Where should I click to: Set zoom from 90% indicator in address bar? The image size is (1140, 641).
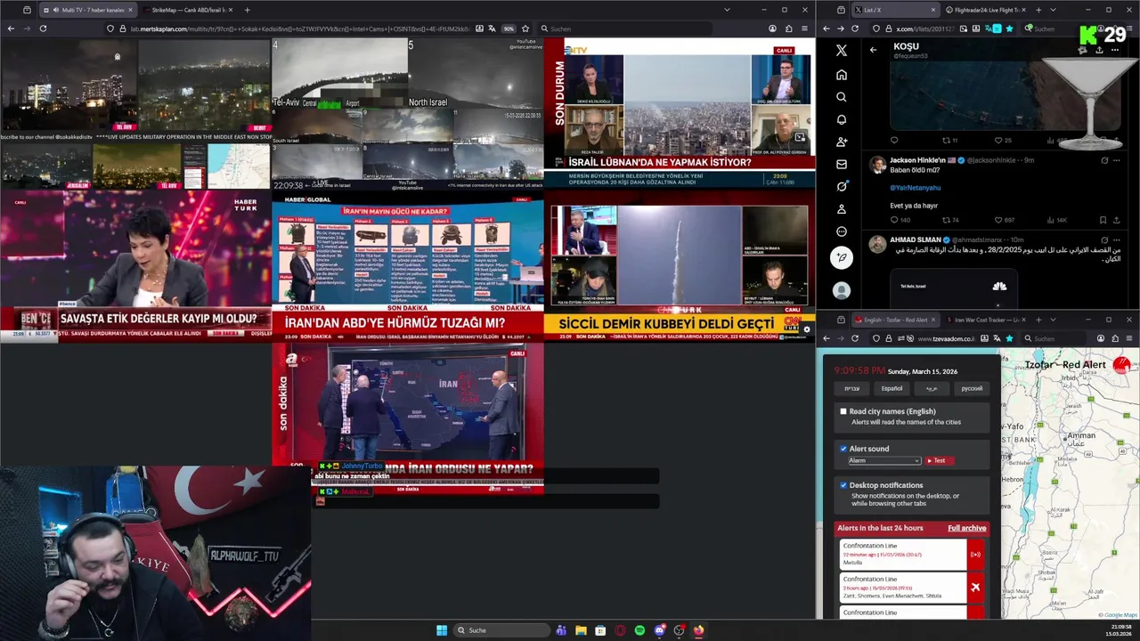[x=509, y=28]
